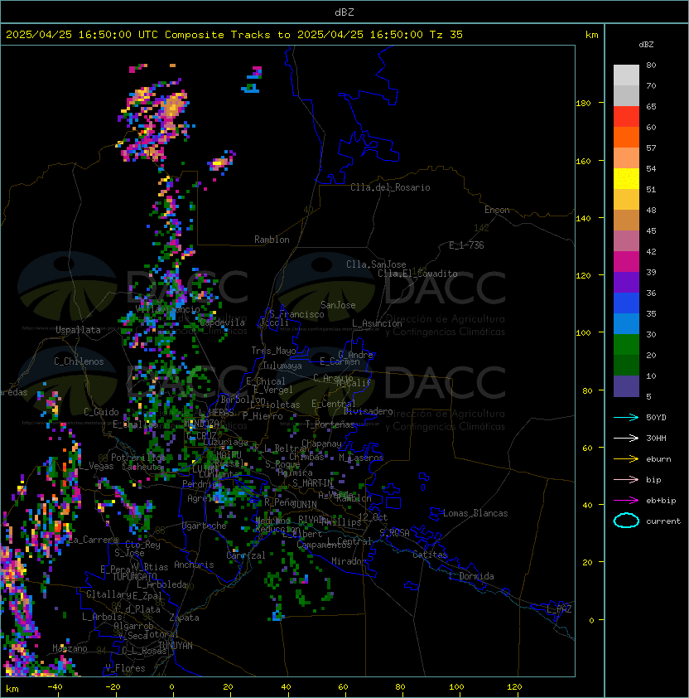689x698 pixels.
Task: Click the magenta eb+bip arrow in legend
Action: 626,501
